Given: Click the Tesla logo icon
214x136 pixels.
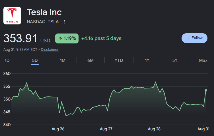Looking at the screenshot, I should click(x=12, y=16).
